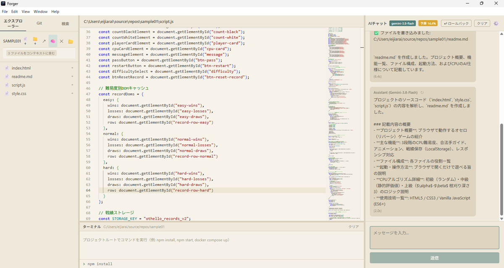Click the file icon next to index.html
504x268 pixels.
click(x=7, y=68)
